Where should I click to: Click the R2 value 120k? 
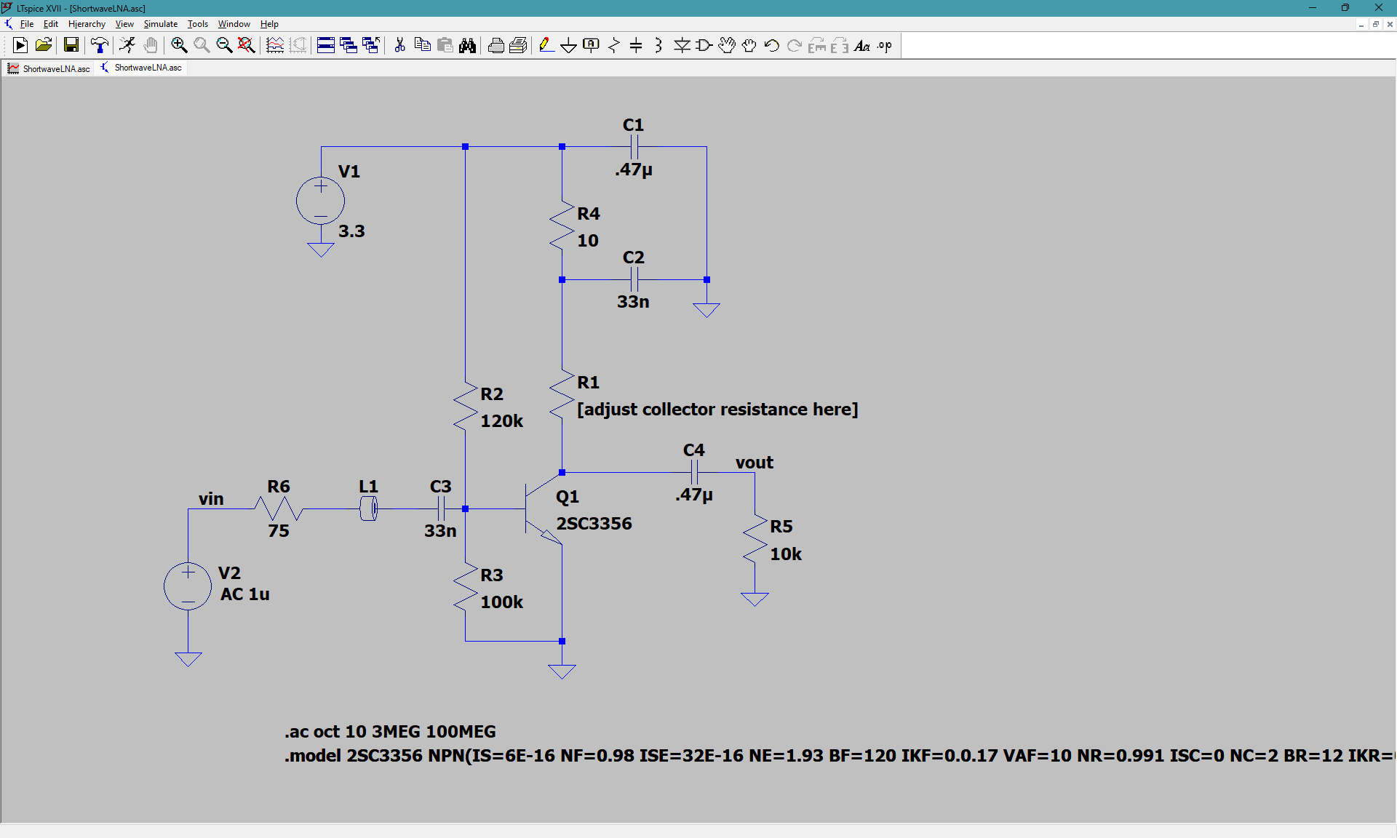click(501, 421)
